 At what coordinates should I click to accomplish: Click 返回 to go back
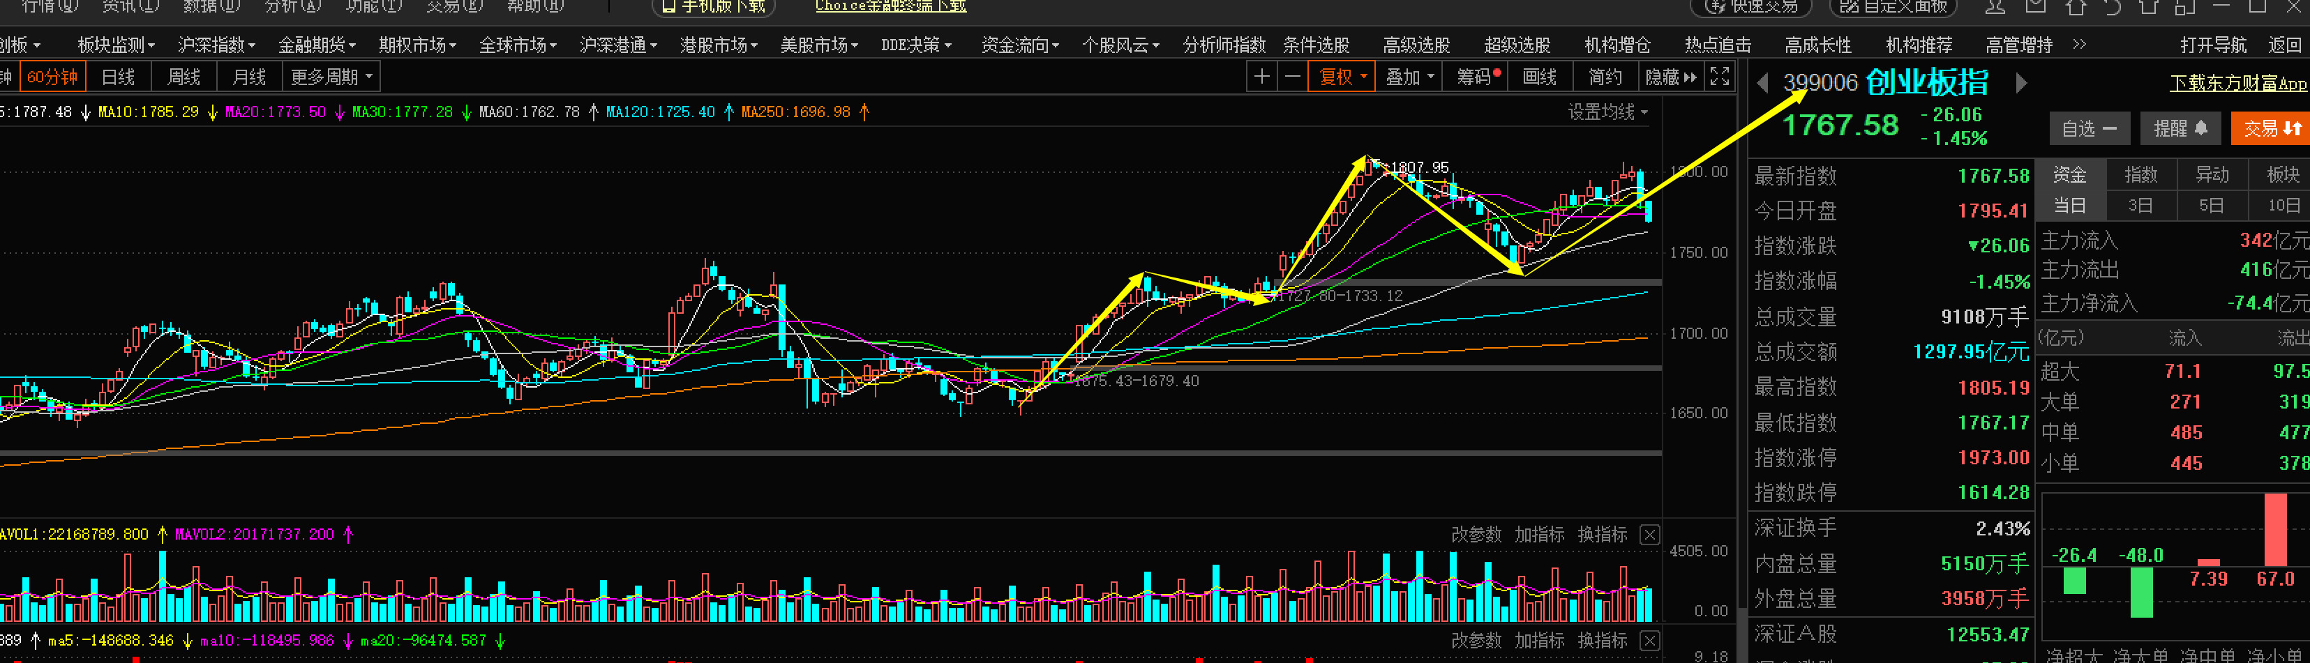pyautogui.click(x=2285, y=45)
